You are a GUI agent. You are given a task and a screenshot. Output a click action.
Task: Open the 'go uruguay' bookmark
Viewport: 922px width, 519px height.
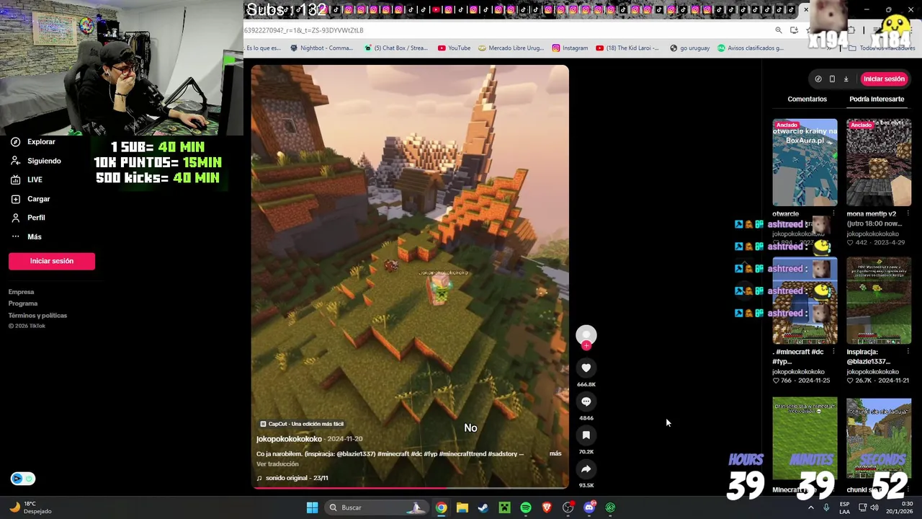tap(689, 48)
